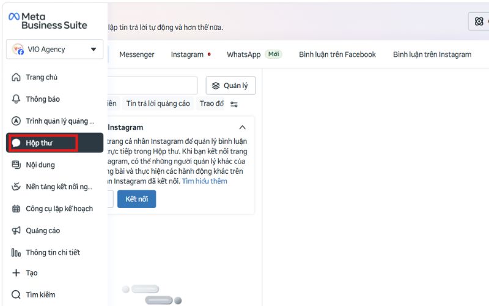Image resolution: width=489 pixels, height=306 pixels.
Task: Go to Trang chủ home icon
Action: (x=16, y=77)
